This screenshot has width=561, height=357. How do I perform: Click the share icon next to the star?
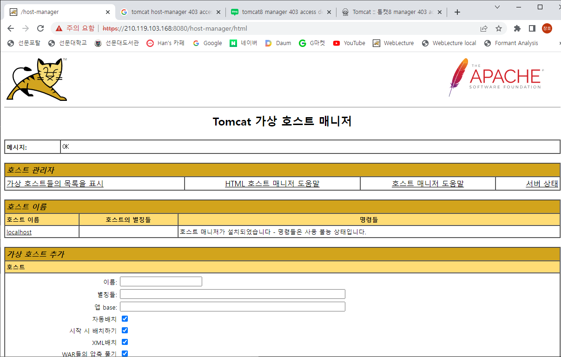pos(484,28)
